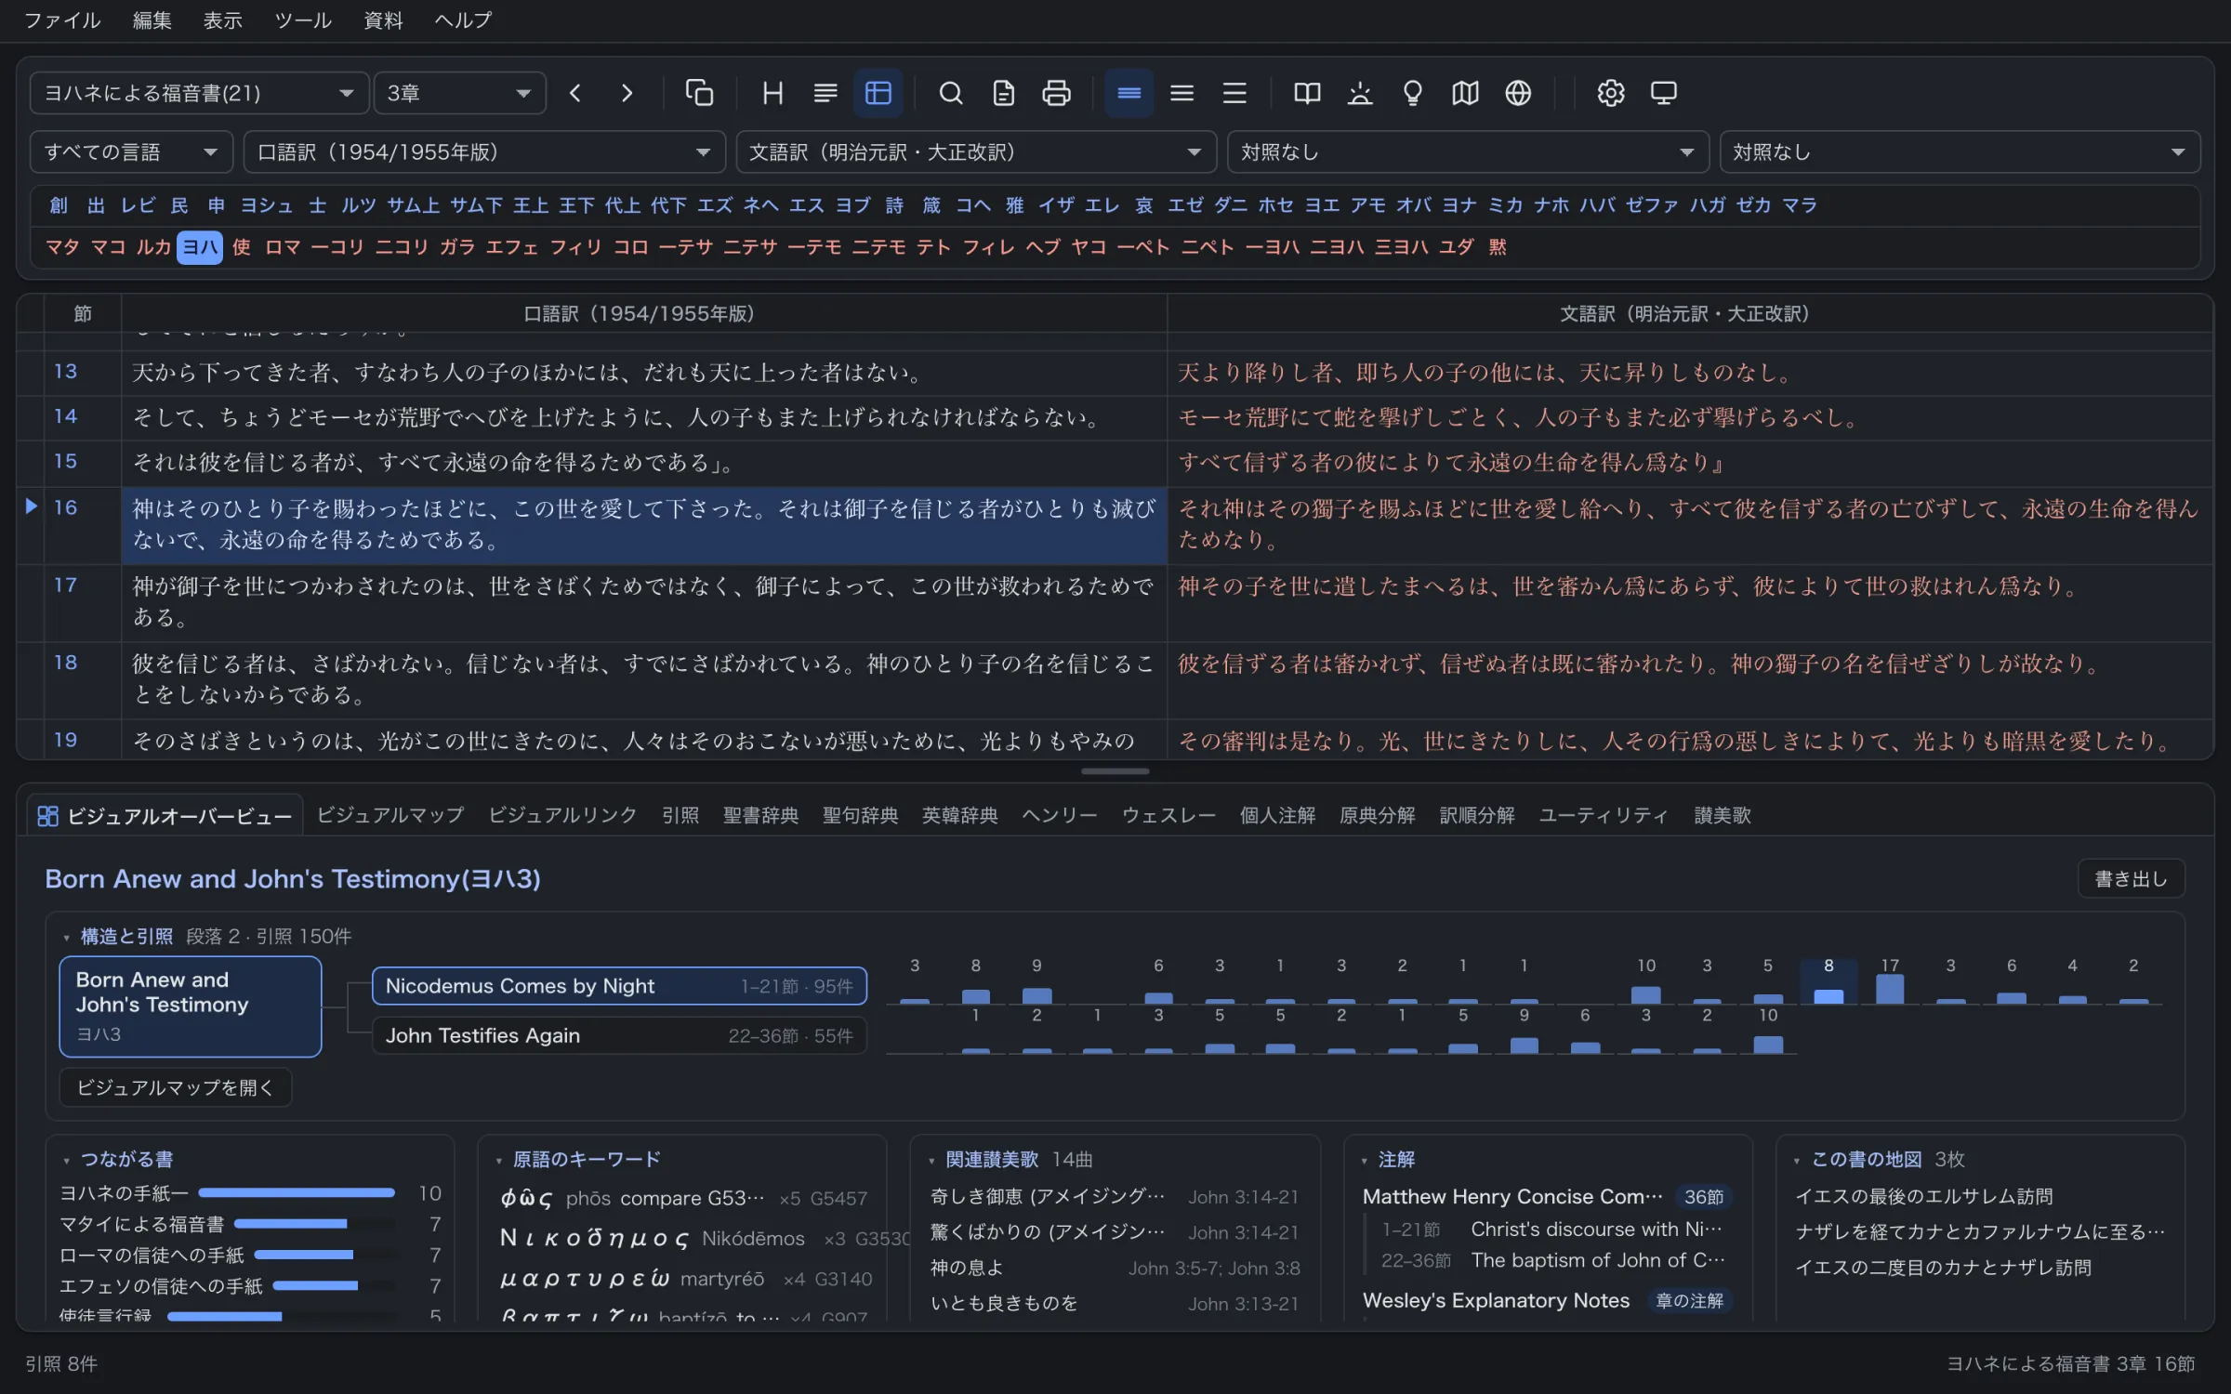The width and height of the screenshot is (2231, 1394).
Task: Open the すべての言語 language dropdown
Action: point(130,151)
